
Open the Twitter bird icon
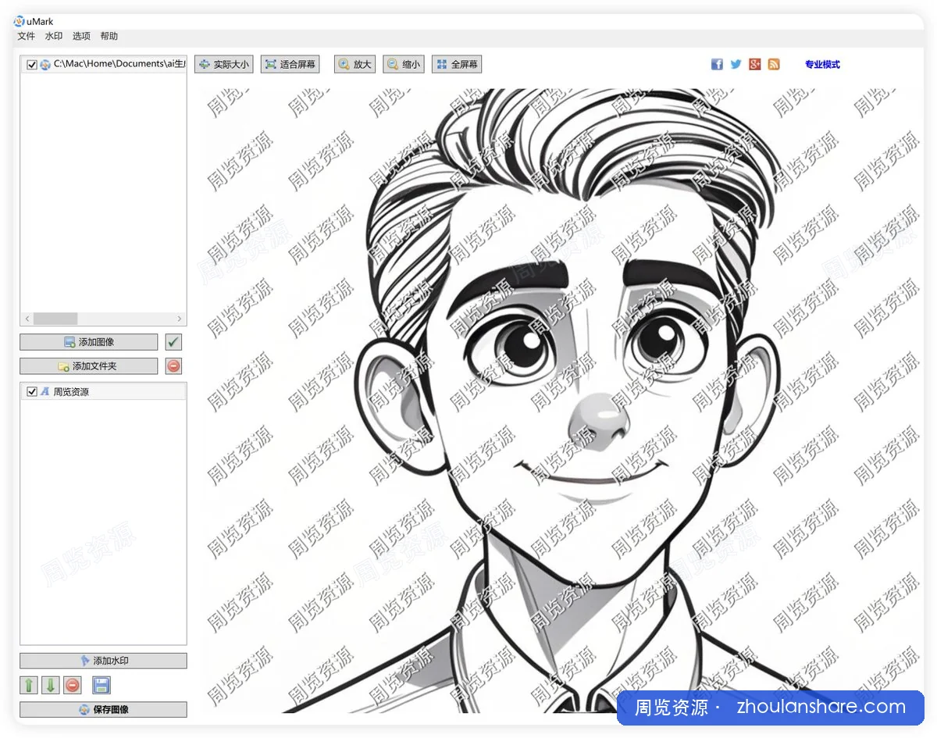(736, 65)
